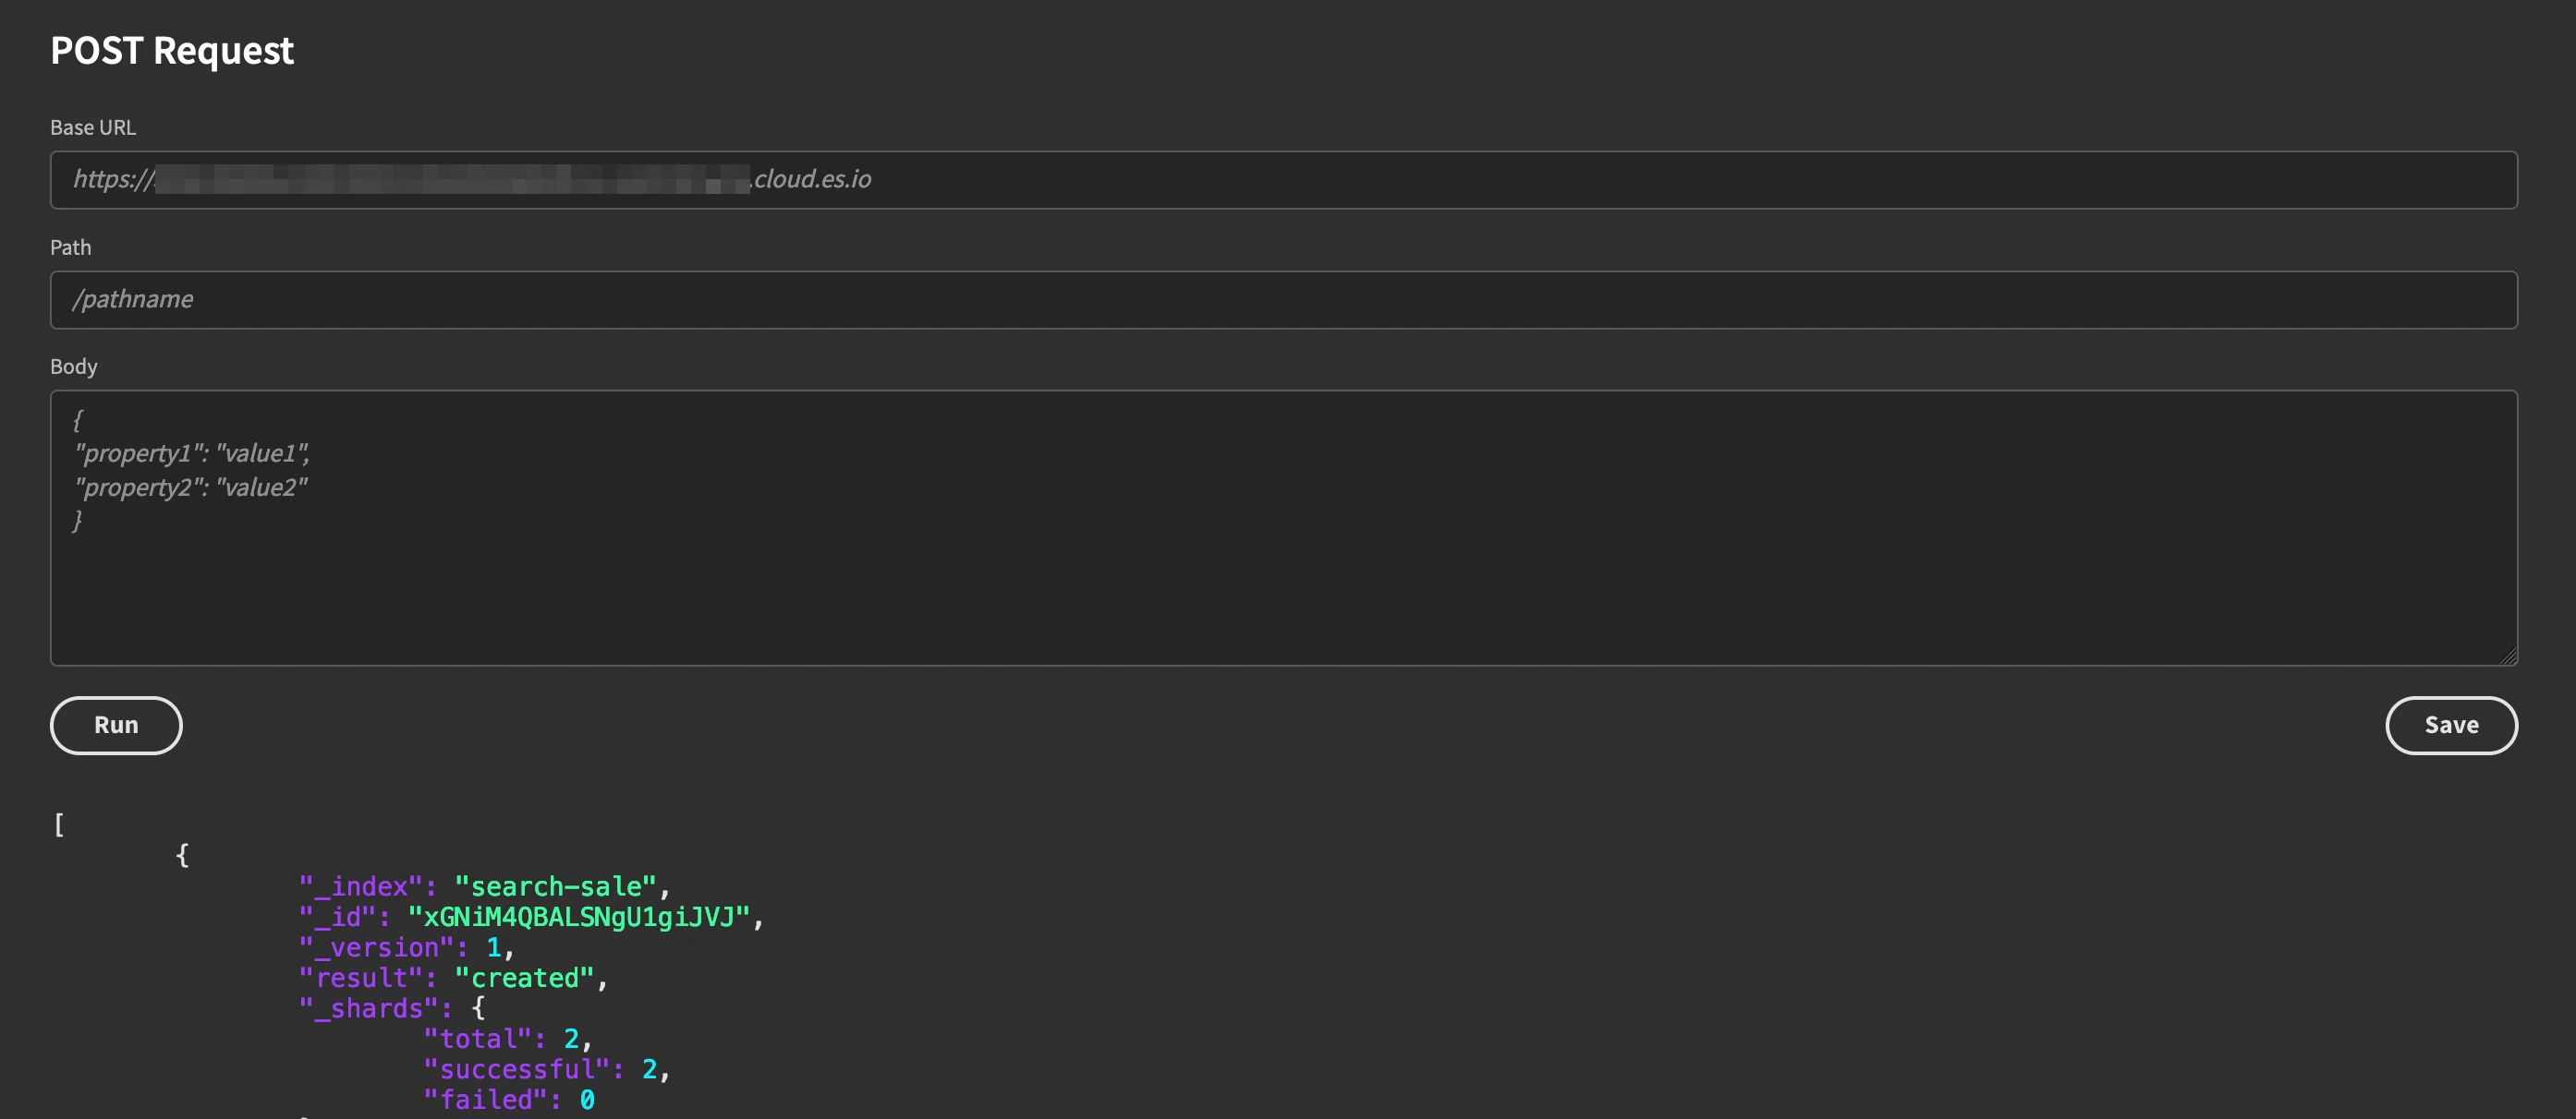This screenshot has height=1119, width=2576.
Task: Click the "_id" value xGNiM4QBALSNgU1giJVJ
Action: (x=579, y=917)
